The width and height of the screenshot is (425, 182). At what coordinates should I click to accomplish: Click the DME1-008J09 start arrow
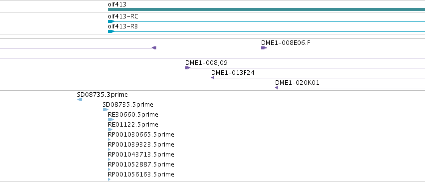188,68
